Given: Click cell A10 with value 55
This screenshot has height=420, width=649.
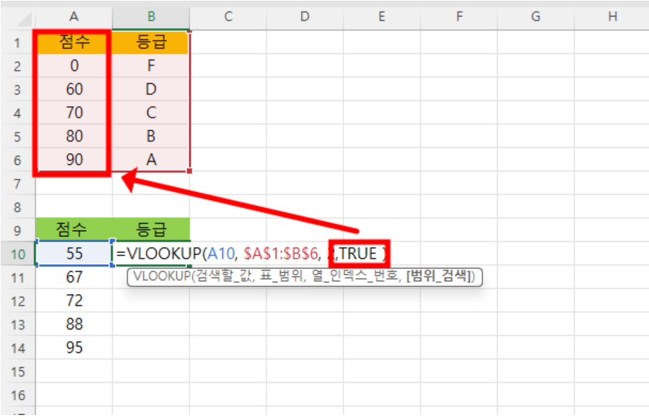Looking at the screenshot, I should 74,253.
